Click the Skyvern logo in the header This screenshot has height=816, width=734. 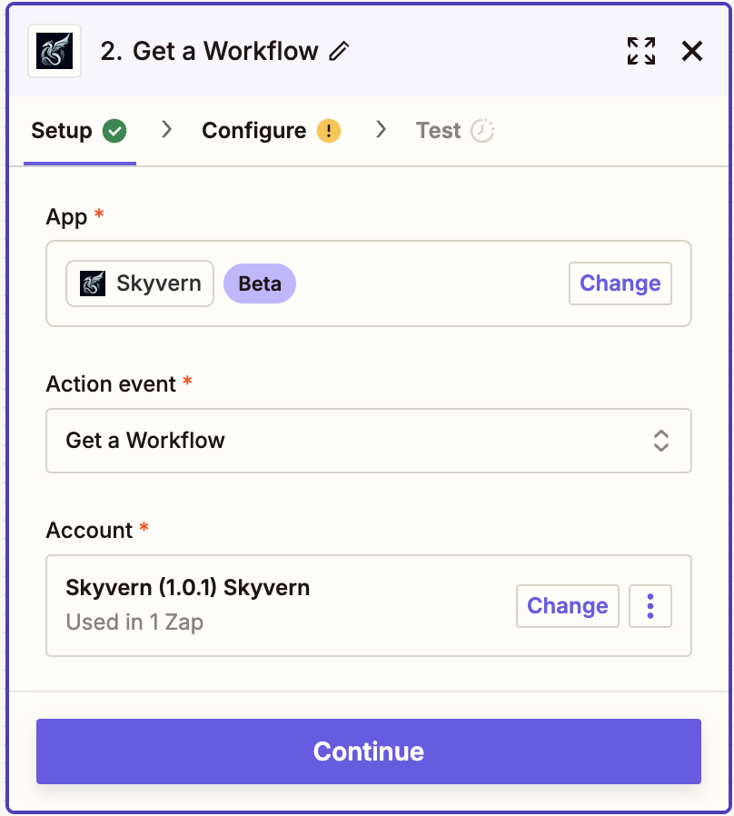click(x=55, y=51)
